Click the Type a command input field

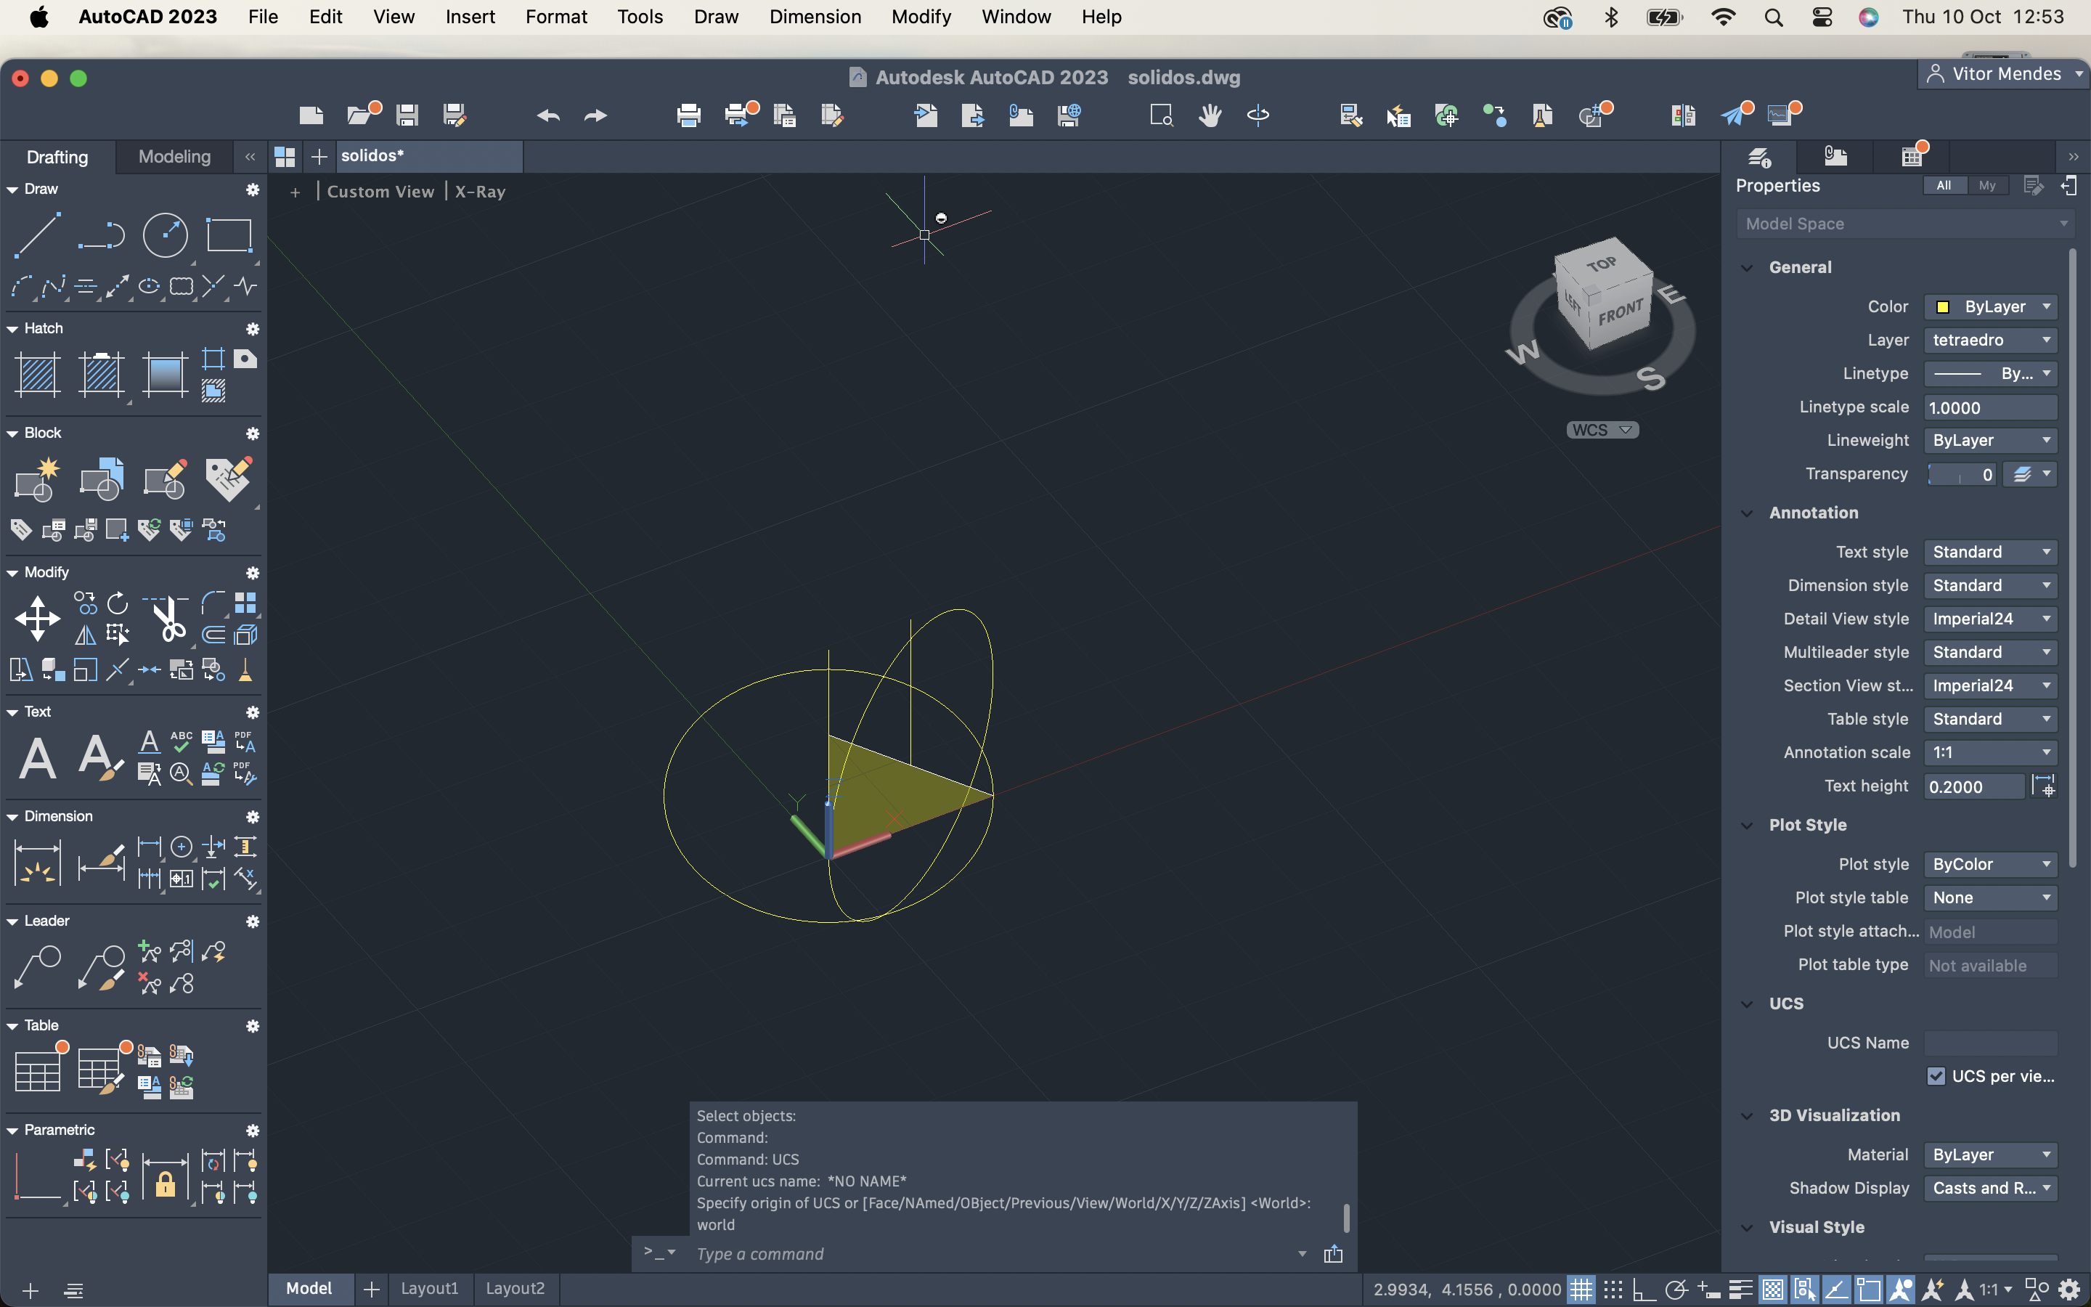pos(994,1253)
